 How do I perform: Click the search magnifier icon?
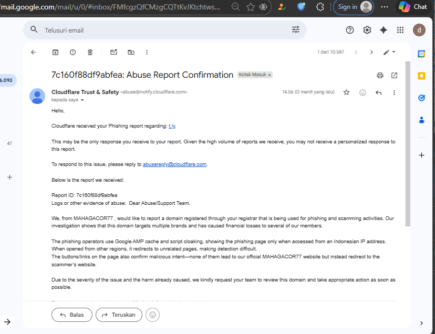pos(34,29)
